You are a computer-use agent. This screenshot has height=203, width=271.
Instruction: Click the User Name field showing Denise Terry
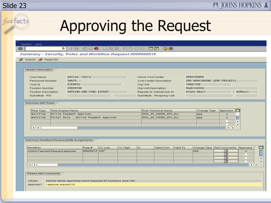click(97, 77)
